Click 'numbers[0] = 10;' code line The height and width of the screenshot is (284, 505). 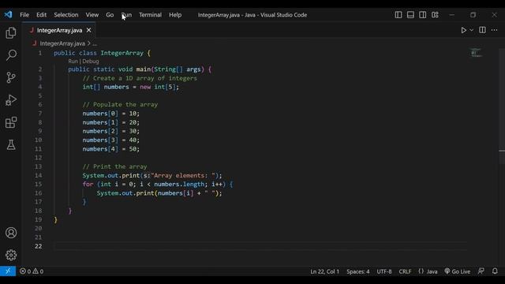pyautogui.click(x=110, y=114)
